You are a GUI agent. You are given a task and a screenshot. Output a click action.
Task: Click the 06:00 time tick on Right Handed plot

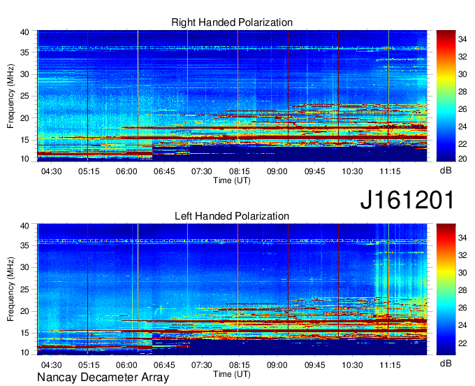point(126,171)
